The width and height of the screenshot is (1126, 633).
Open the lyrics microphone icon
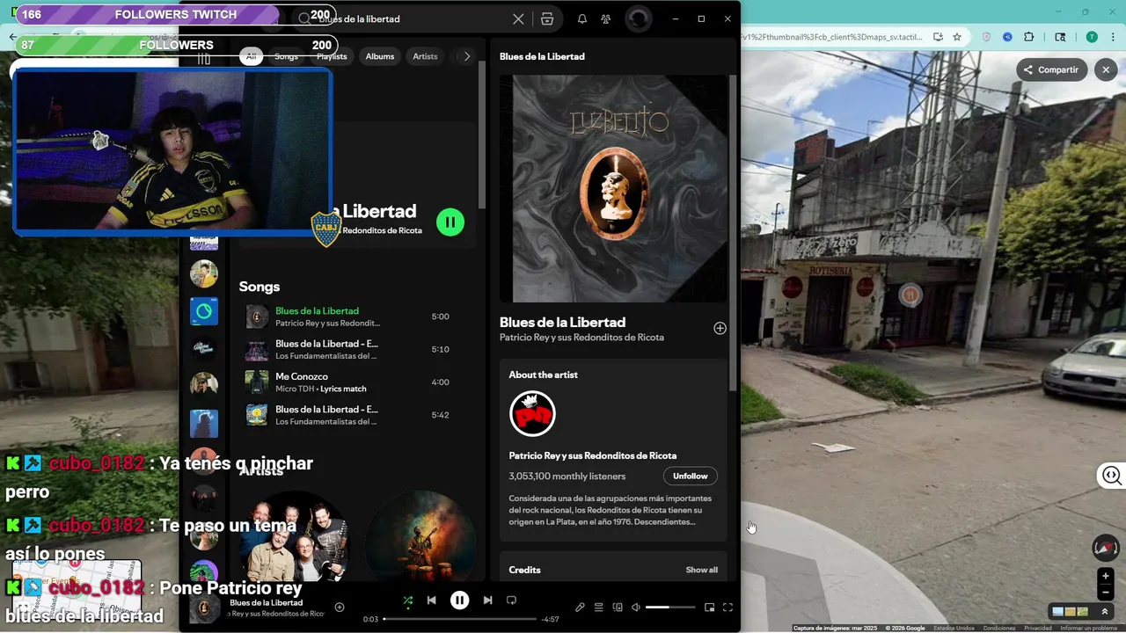point(580,608)
